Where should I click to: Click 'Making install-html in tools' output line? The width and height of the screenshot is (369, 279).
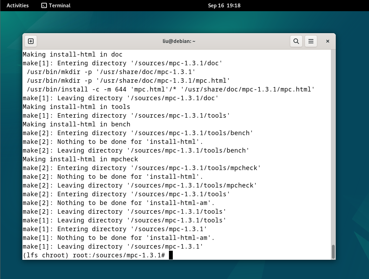(77, 107)
